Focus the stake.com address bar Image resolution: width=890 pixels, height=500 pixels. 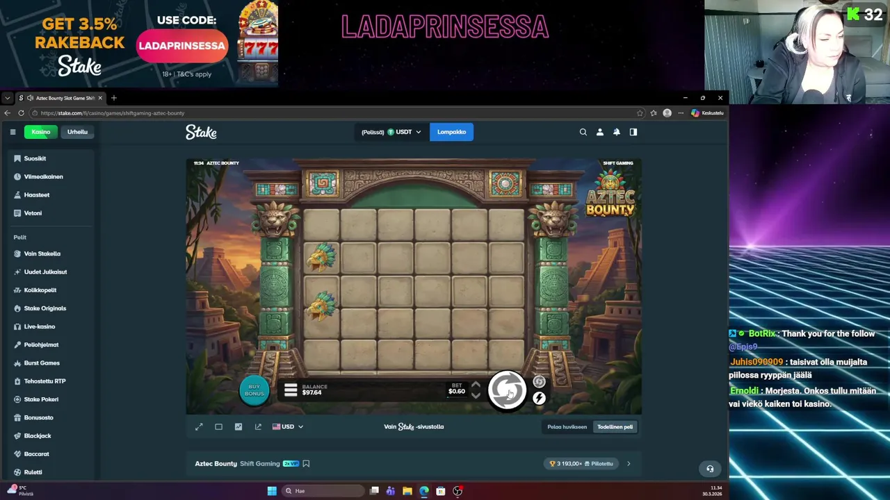click(x=334, y=112)
